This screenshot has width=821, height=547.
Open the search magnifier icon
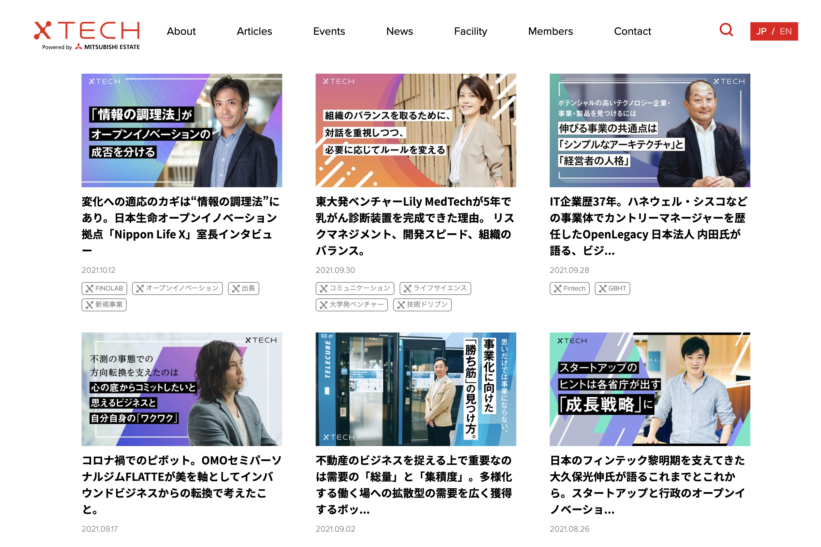tap(726, 30)
